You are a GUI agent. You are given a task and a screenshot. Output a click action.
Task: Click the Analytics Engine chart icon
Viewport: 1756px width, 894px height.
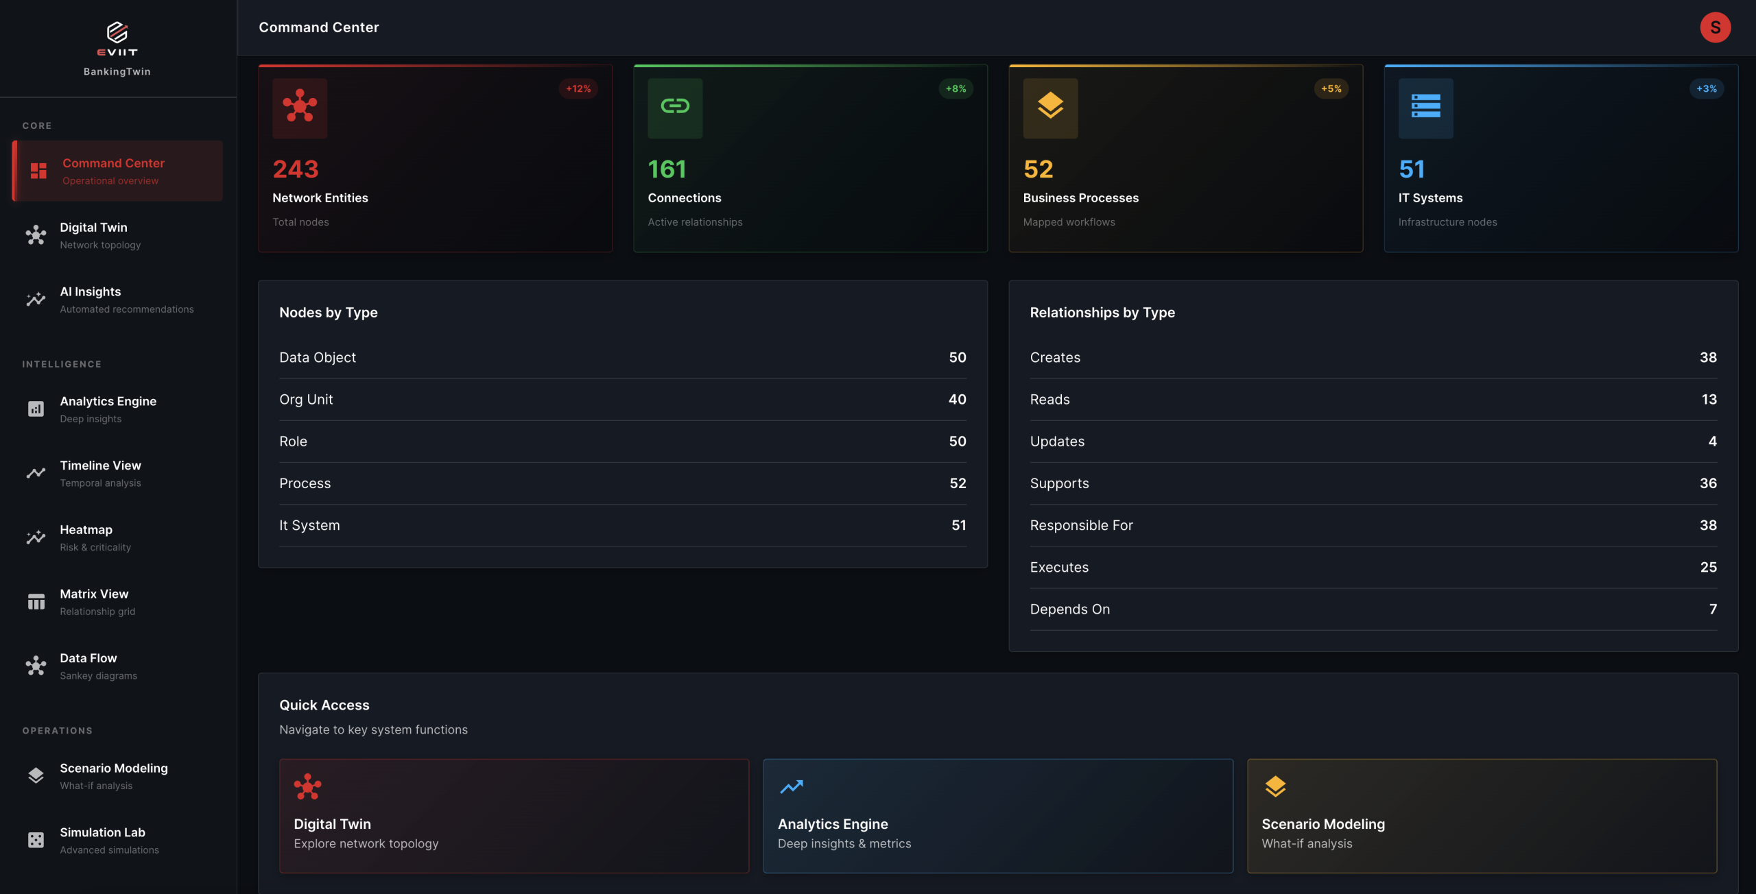coord(36,409)
